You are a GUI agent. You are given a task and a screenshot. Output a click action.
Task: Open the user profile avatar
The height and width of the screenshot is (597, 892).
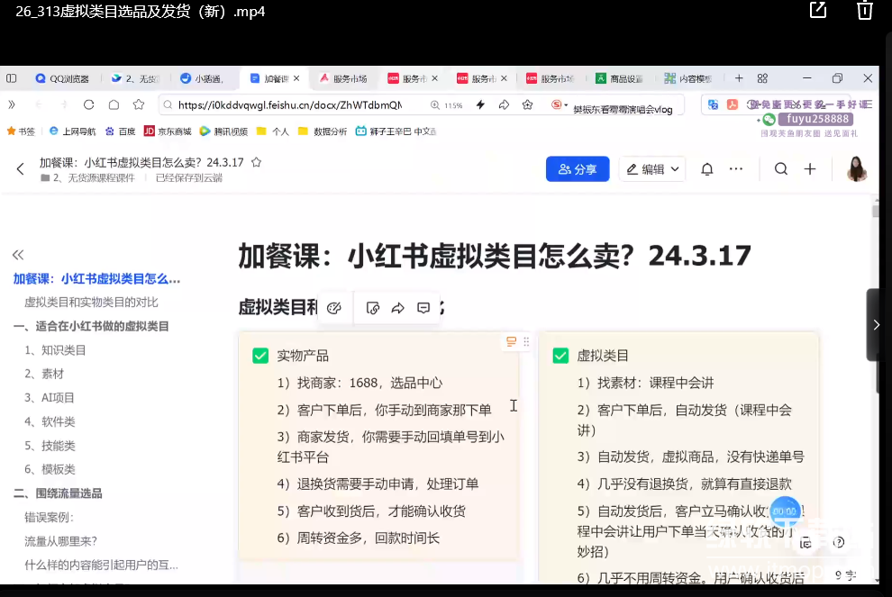click(856, 169)
